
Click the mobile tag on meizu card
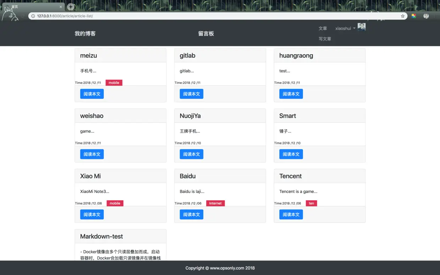(x=114, y=83)
